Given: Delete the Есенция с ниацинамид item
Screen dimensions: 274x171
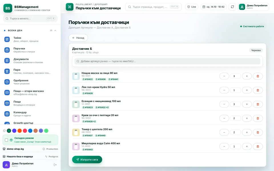Looking at the screenshot, I should point(258,104).
